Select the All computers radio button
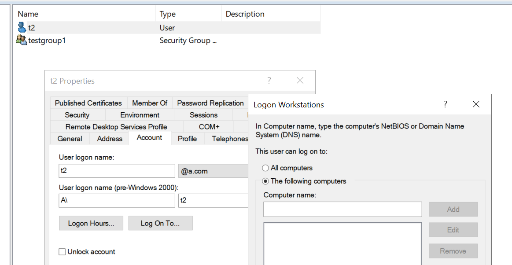This screenshot has height=265, width=512. tap(265, 168)
